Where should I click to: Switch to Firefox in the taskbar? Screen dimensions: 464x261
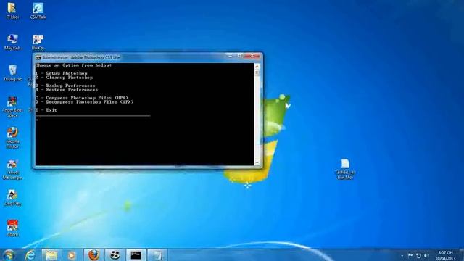point(94,255)
